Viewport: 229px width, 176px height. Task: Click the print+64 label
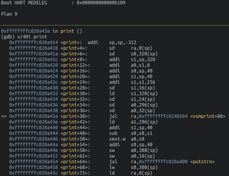tap(75, 162)
